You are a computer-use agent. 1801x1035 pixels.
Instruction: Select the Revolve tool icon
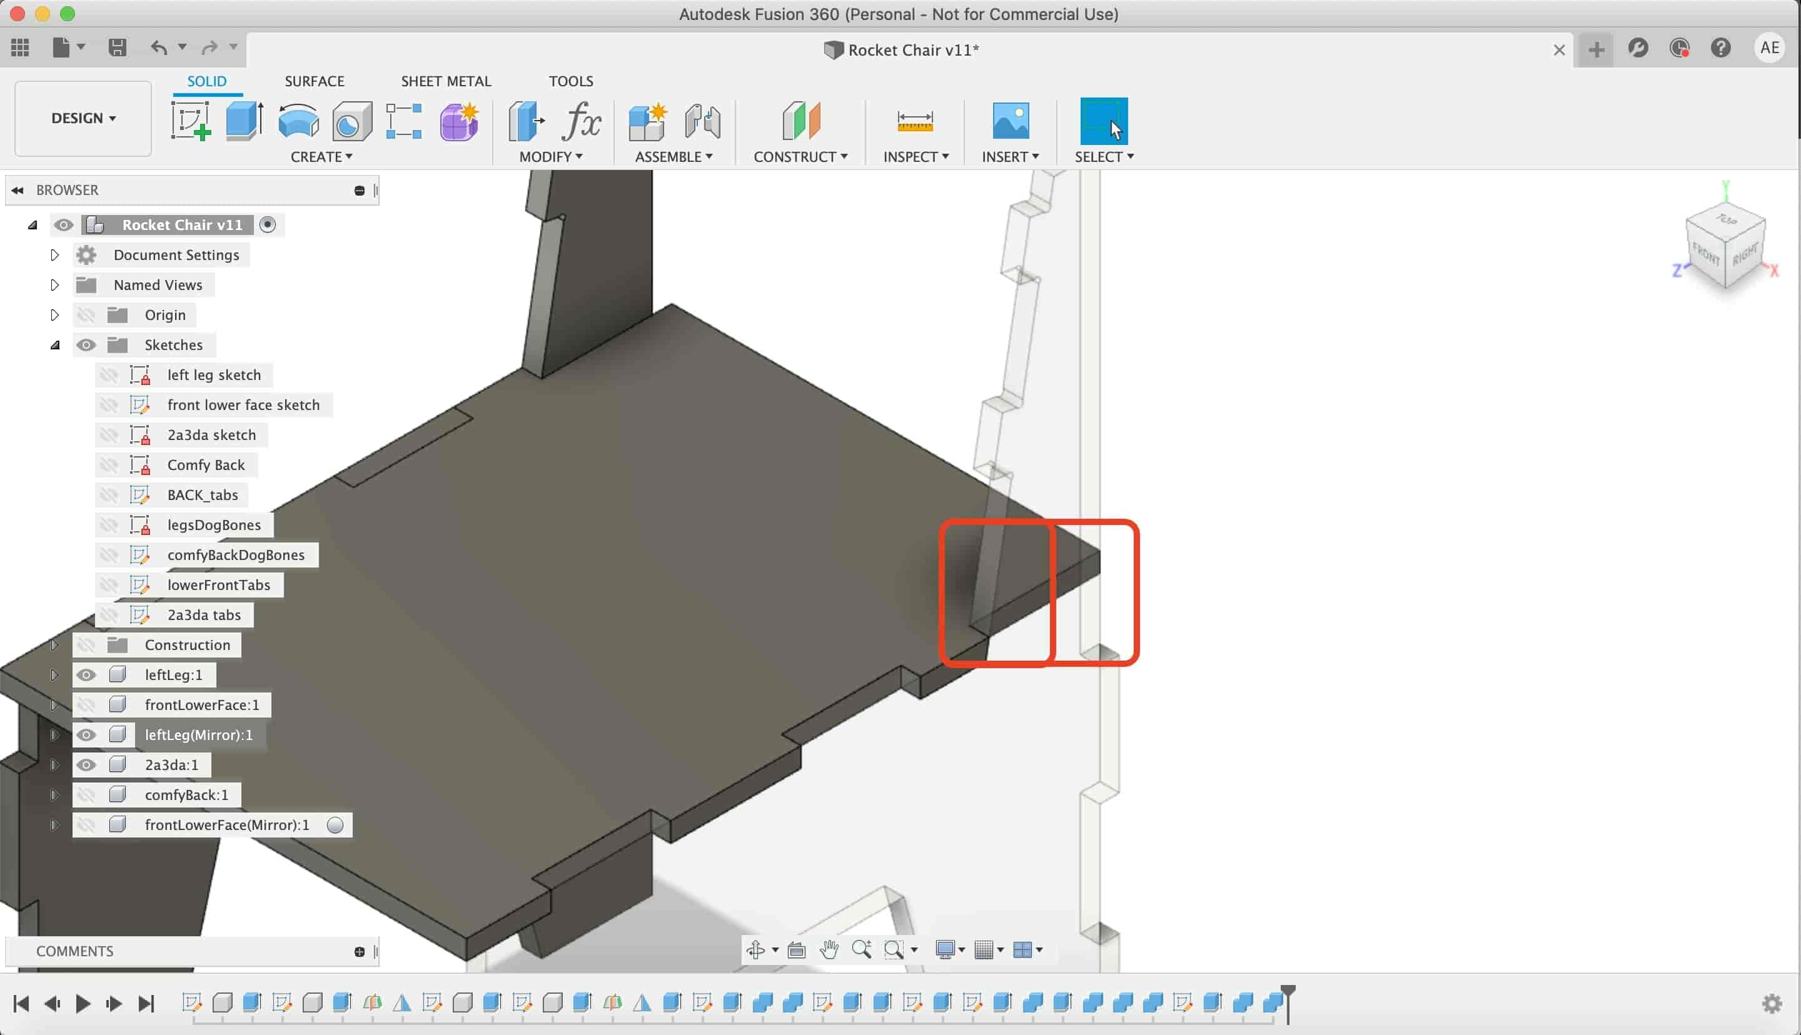point(299,121)
